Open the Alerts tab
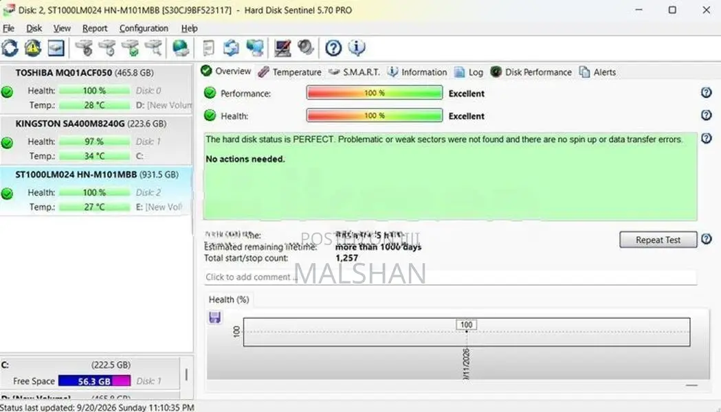721x412 pixels. 597,72
